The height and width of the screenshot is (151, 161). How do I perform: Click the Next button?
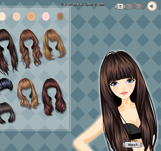(133, 145)
